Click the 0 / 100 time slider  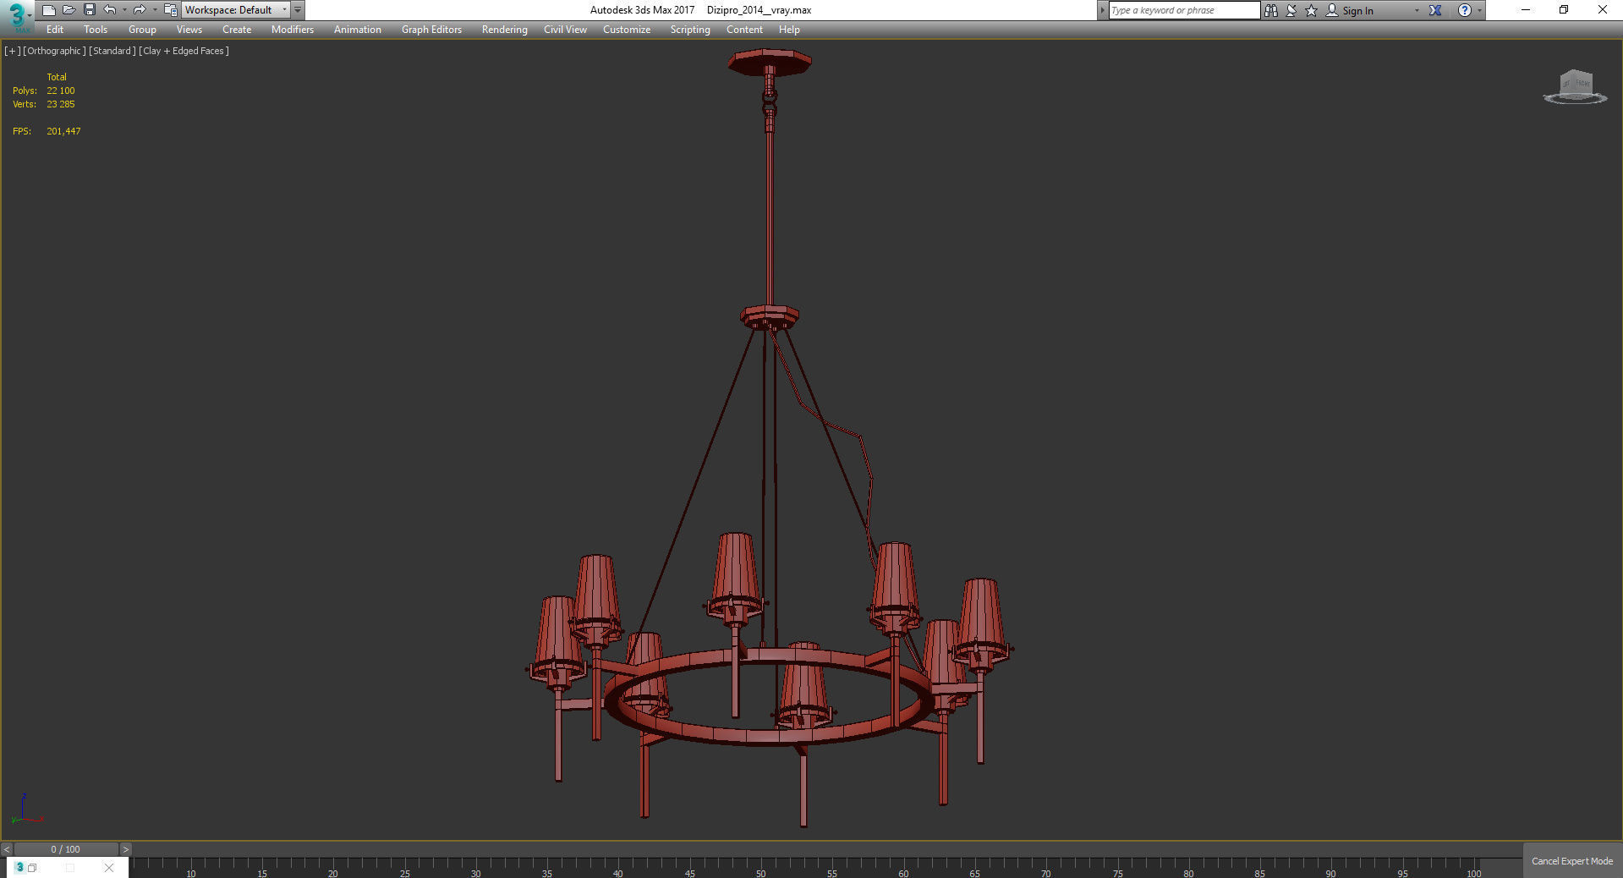[66, 849]
